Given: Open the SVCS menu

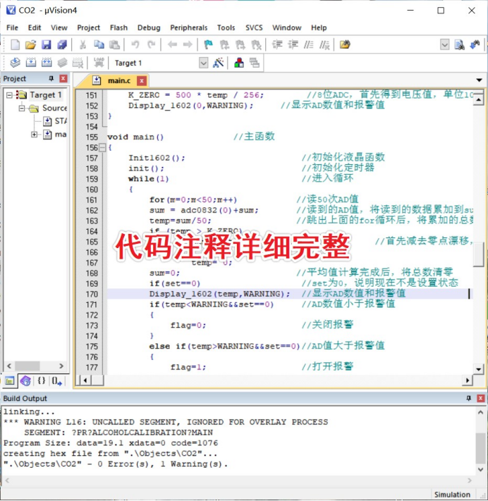Looking at the screenshot, I should (x=254, y=27).
